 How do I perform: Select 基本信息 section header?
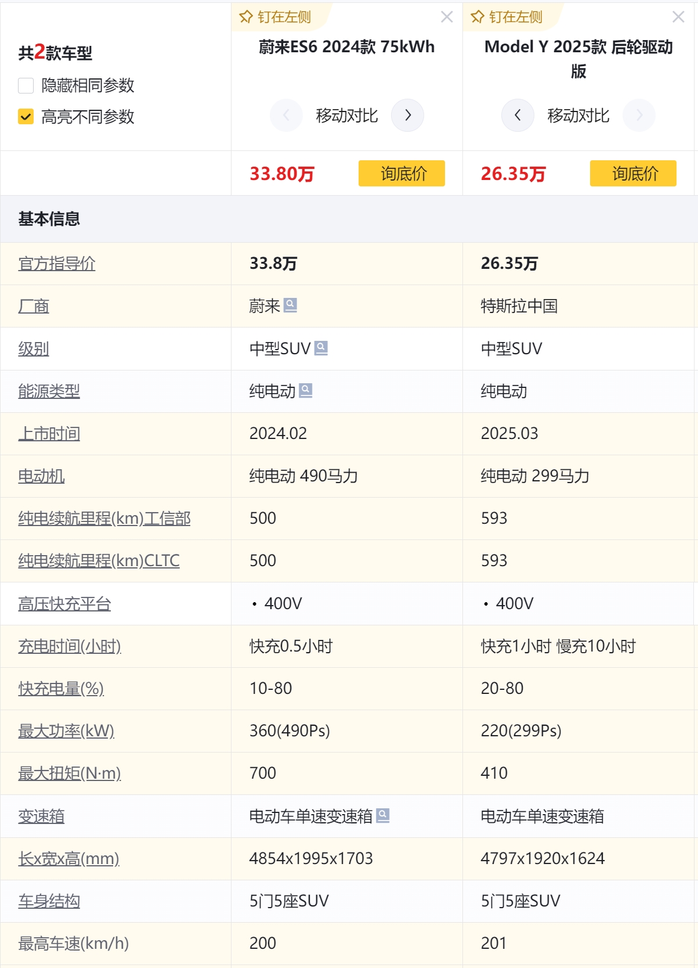click(49, 219)
